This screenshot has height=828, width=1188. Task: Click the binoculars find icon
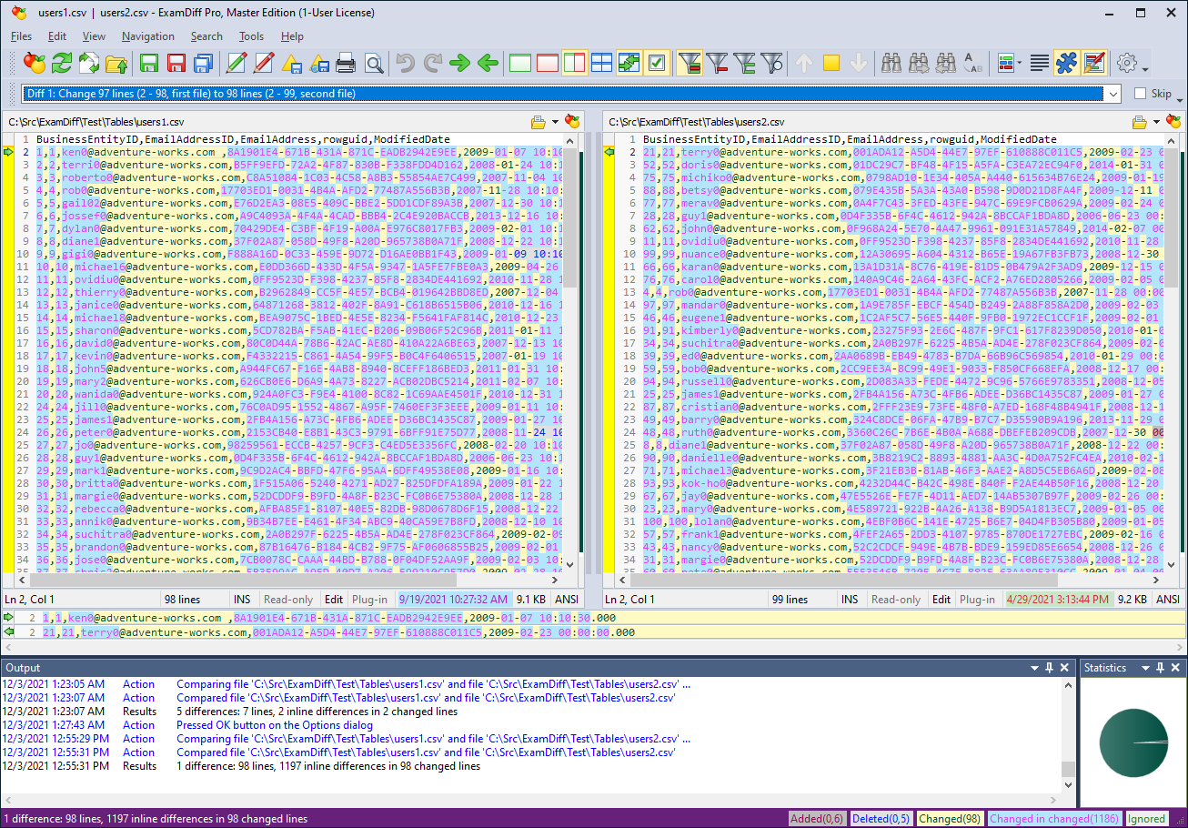coord(891,63)
